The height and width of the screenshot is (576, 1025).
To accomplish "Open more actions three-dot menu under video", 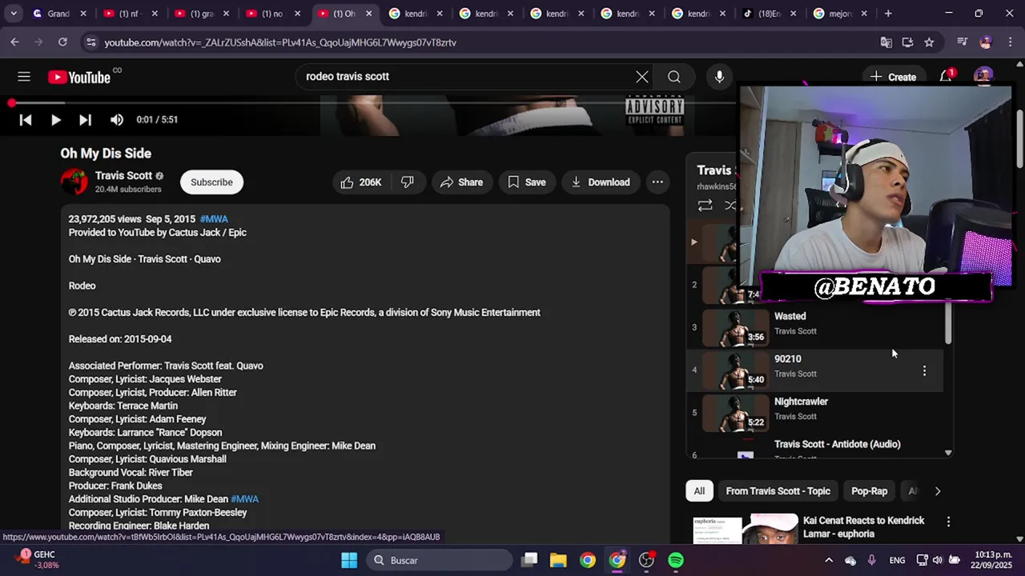I will [657, 182].
